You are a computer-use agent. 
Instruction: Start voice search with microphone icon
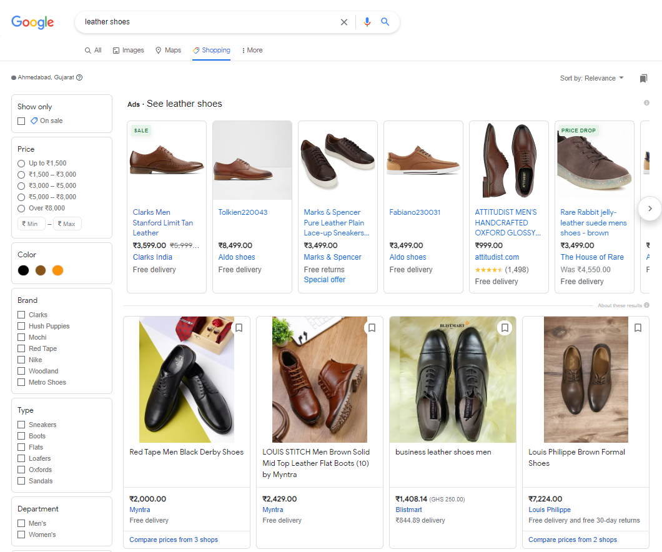[x=367, y=22]
